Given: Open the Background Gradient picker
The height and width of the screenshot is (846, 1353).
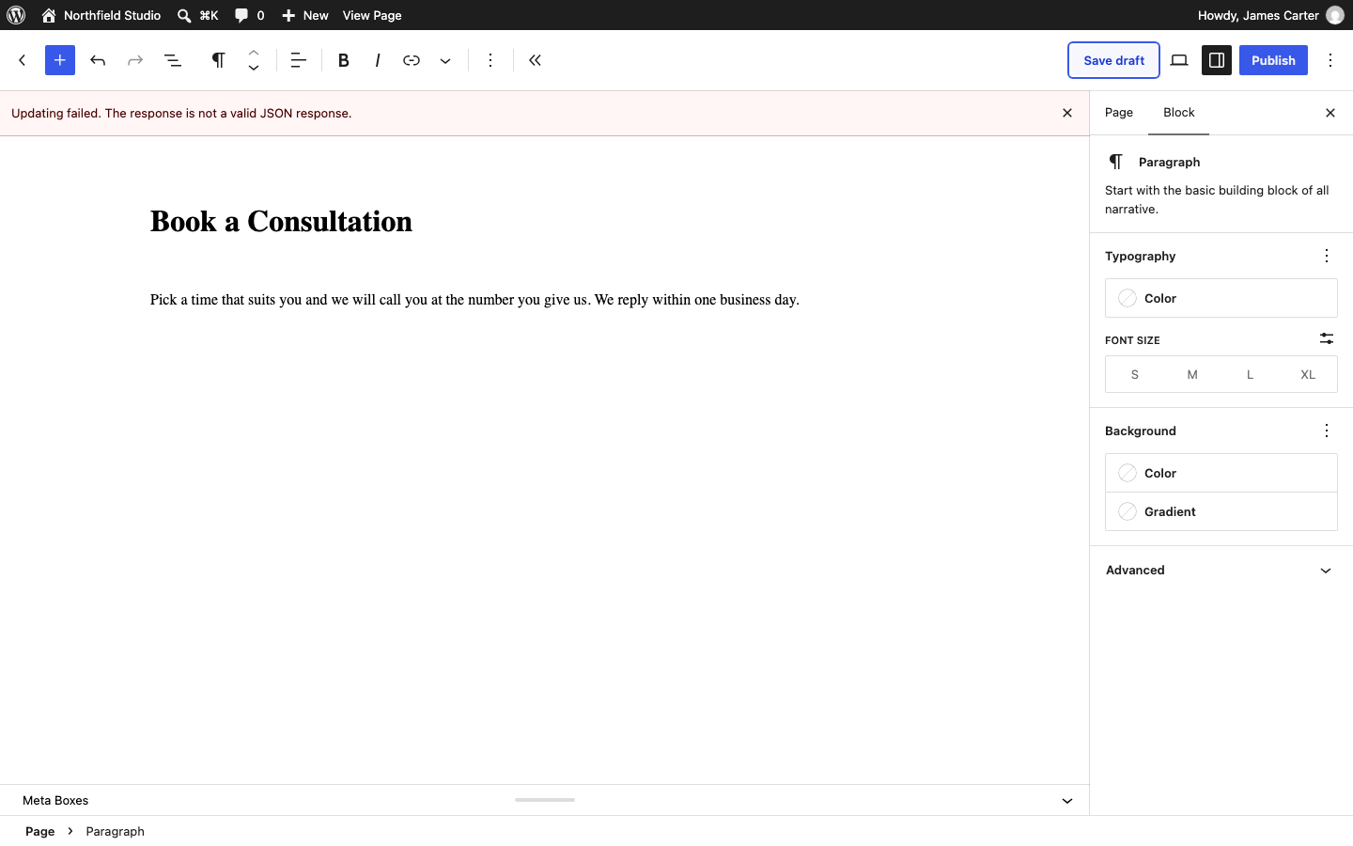Looking at the screenshot, I should 1221,511.
